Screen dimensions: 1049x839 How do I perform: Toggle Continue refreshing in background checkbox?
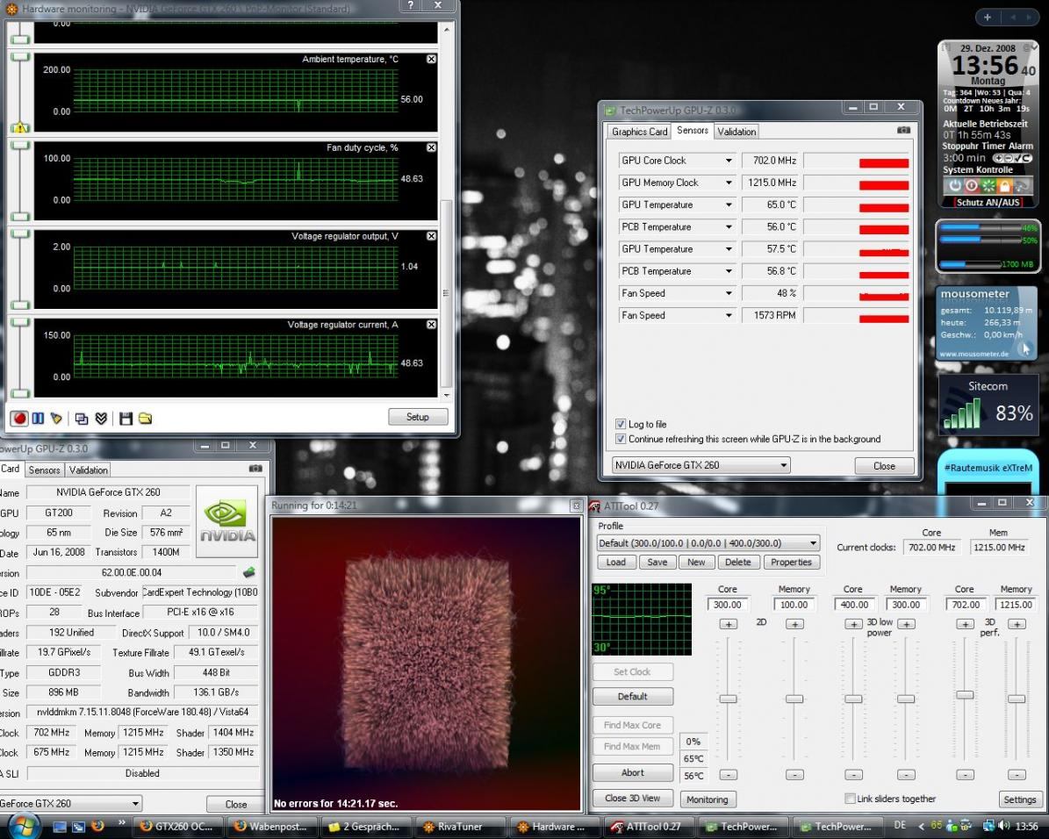pos(620,439)
